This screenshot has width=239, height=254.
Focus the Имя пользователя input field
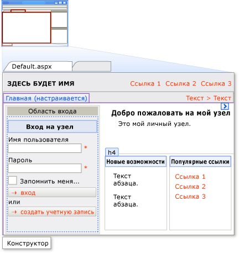pyautogui.click(x=45, y=148)
